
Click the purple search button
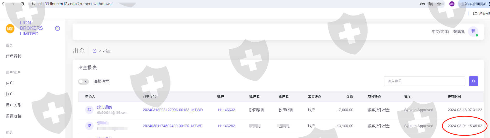point(473,81)
